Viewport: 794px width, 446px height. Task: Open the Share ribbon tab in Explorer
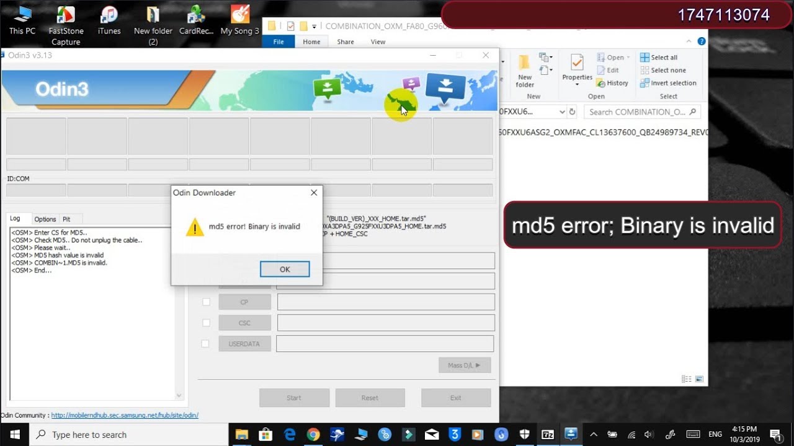click(x=346, y=42)
